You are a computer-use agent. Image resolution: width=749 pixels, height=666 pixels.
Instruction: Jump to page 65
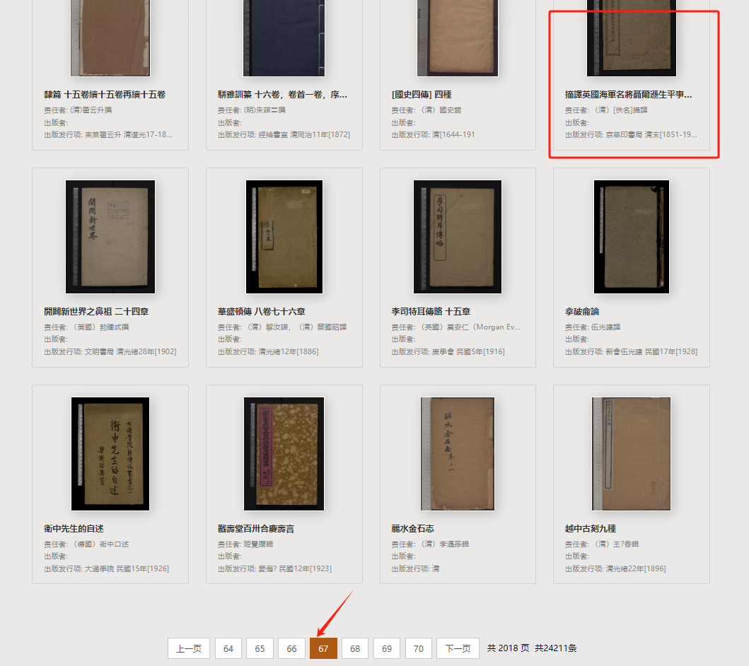pyautogui.click(x=260, y=648)
